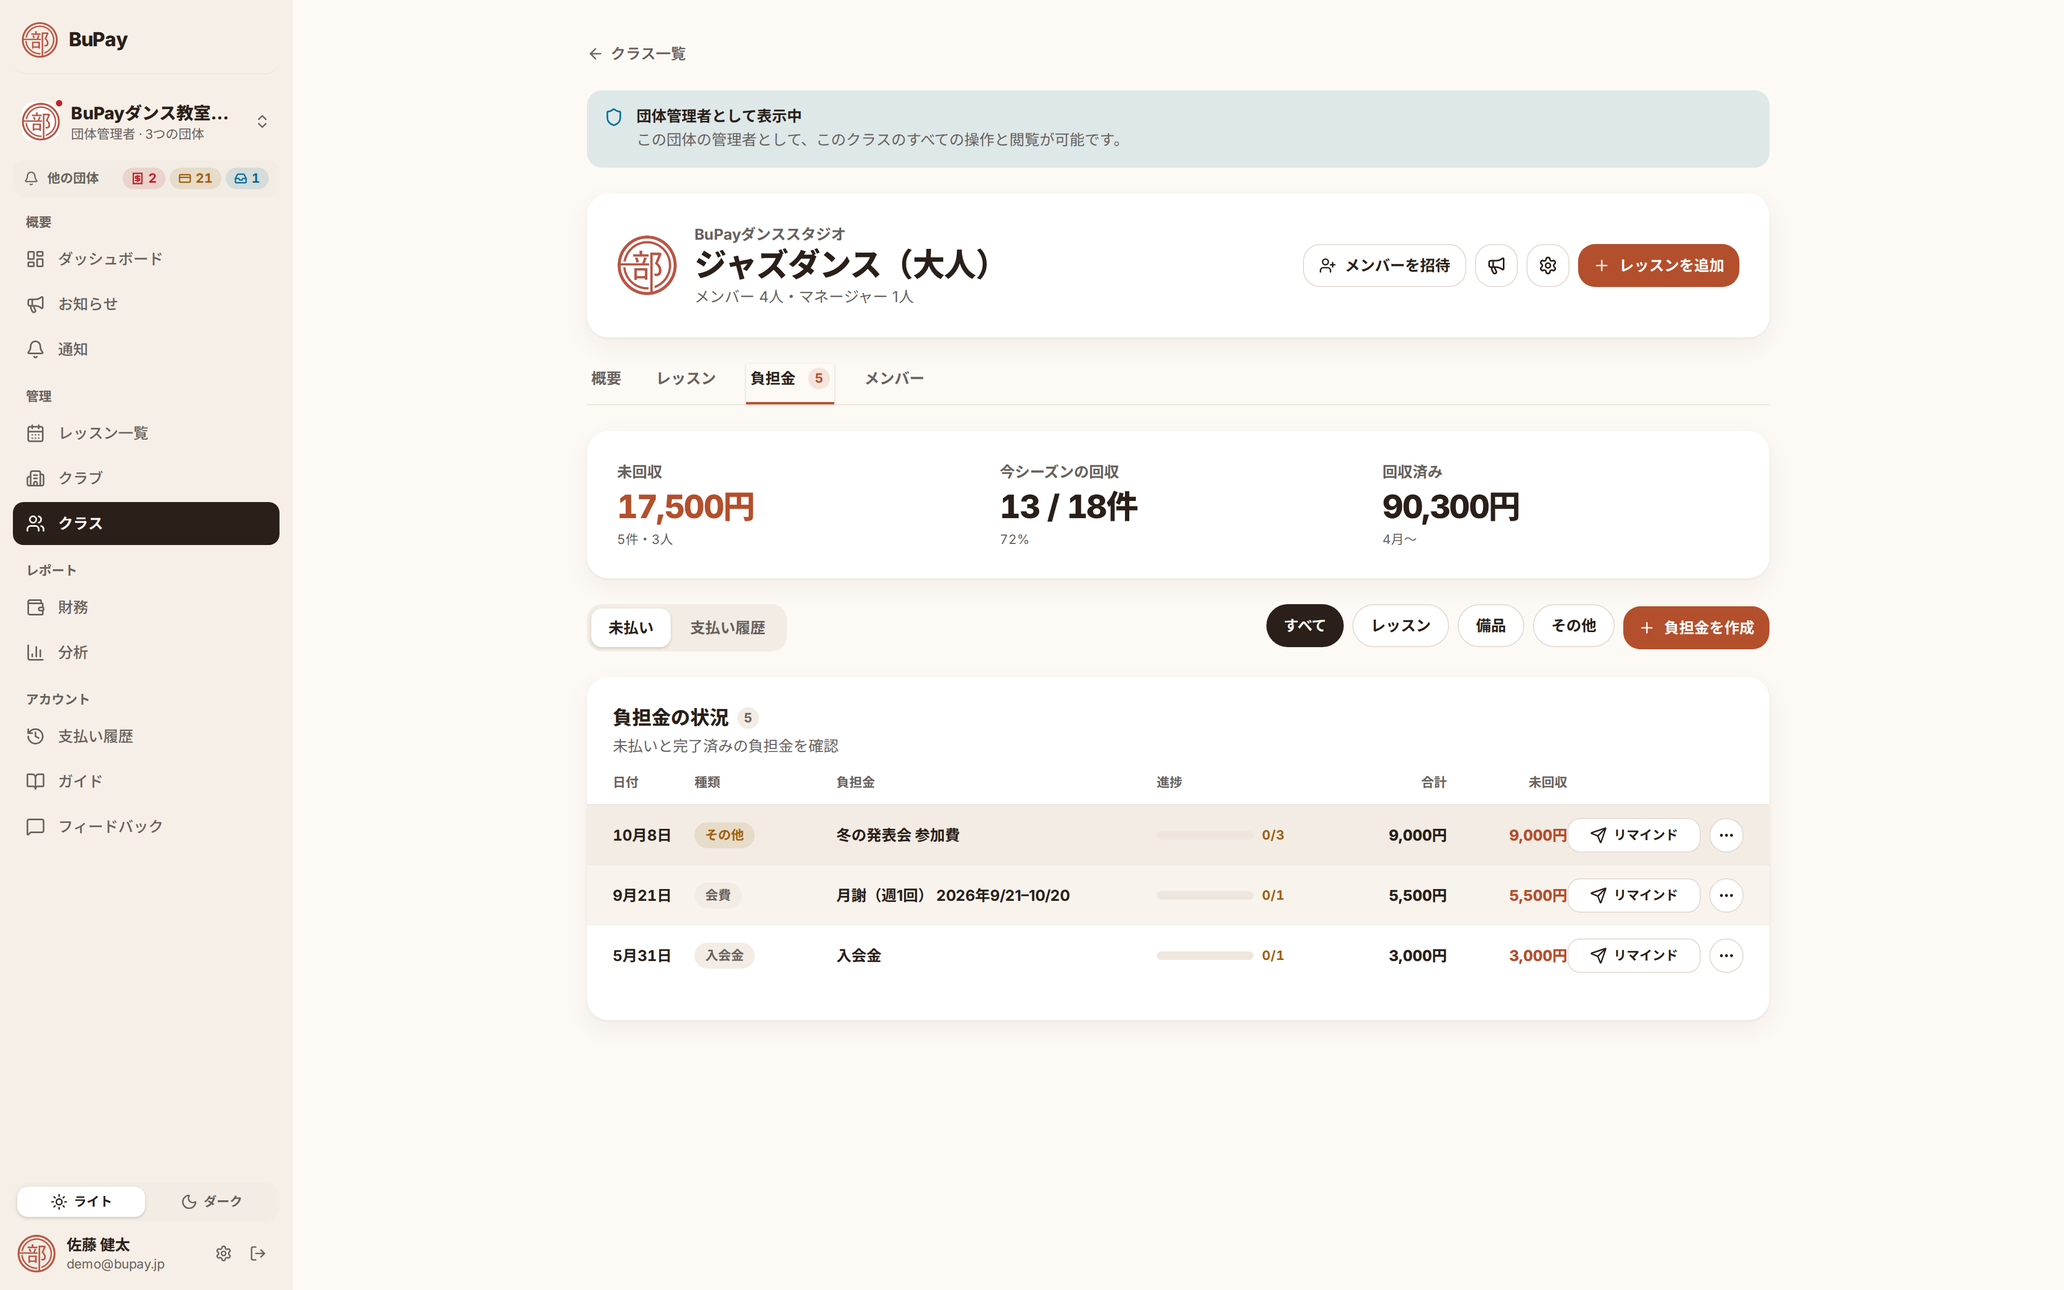Image resolution: width=2064 pixels, height=1290 pixels.
Task: Filter charges by すべて
Action: tap(1304, 625)
